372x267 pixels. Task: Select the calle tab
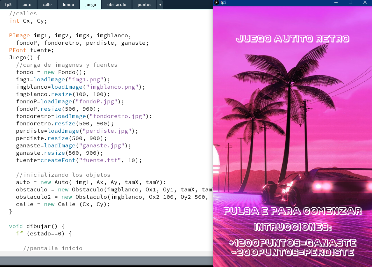coord(47,4)
